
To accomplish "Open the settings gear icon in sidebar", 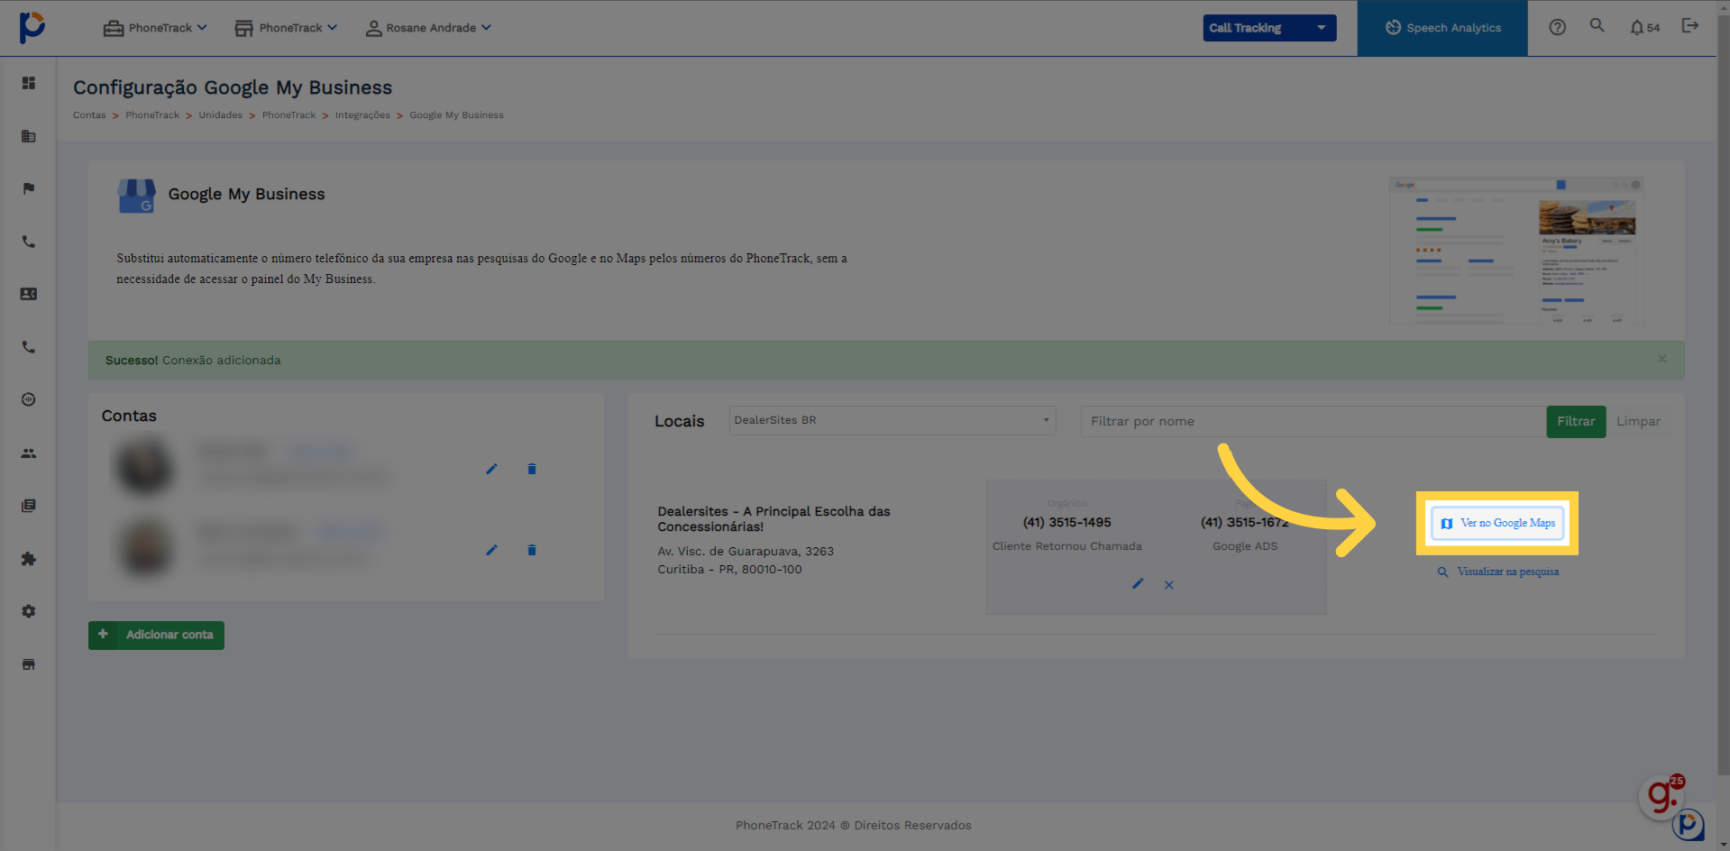I will (x=29, y=611).
